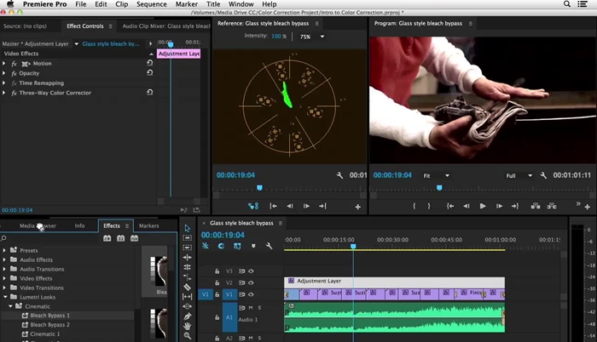Select the Pen tool

(x=188, y=315)
